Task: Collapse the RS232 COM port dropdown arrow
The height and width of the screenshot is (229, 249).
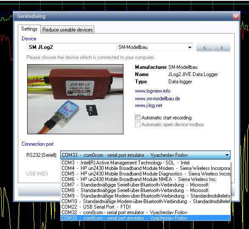Action: point(227,155)
